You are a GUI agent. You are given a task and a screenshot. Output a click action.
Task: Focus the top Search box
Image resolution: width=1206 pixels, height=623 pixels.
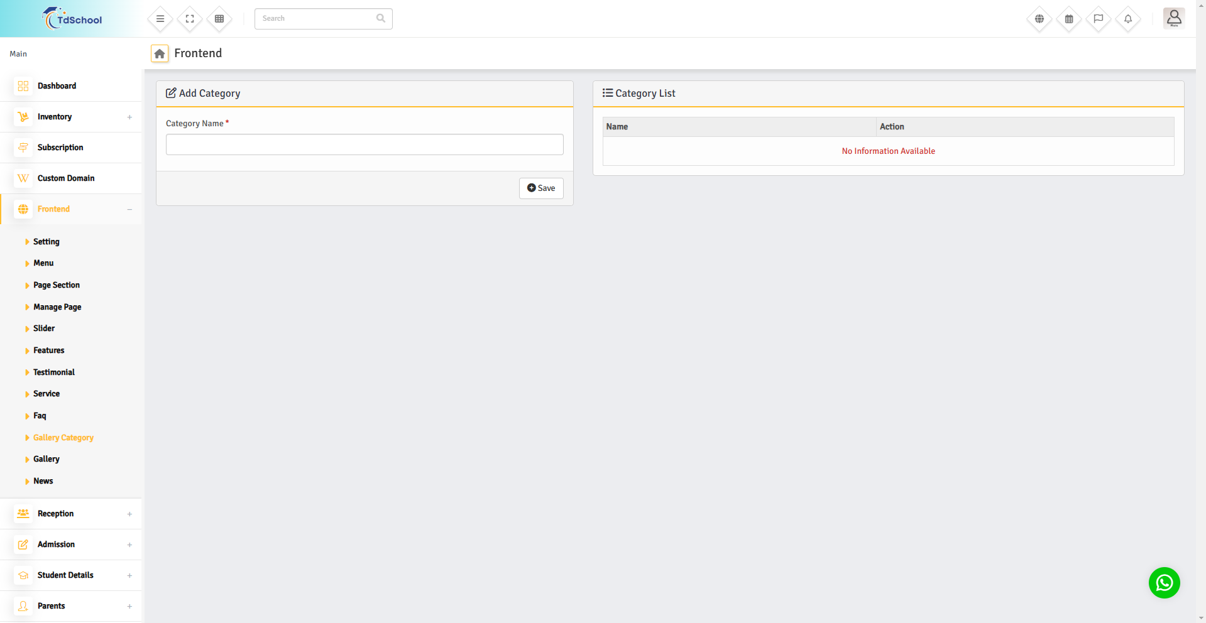tap(317, 19)
